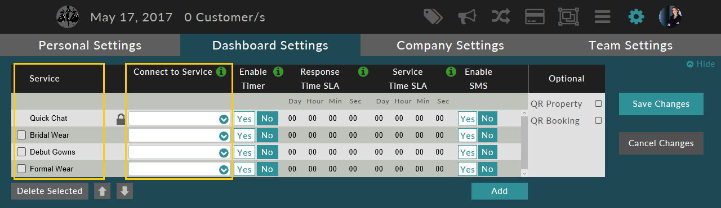The image size is (721, 208).
Task: Click the Delete Selected button
Action: point(50,191)
